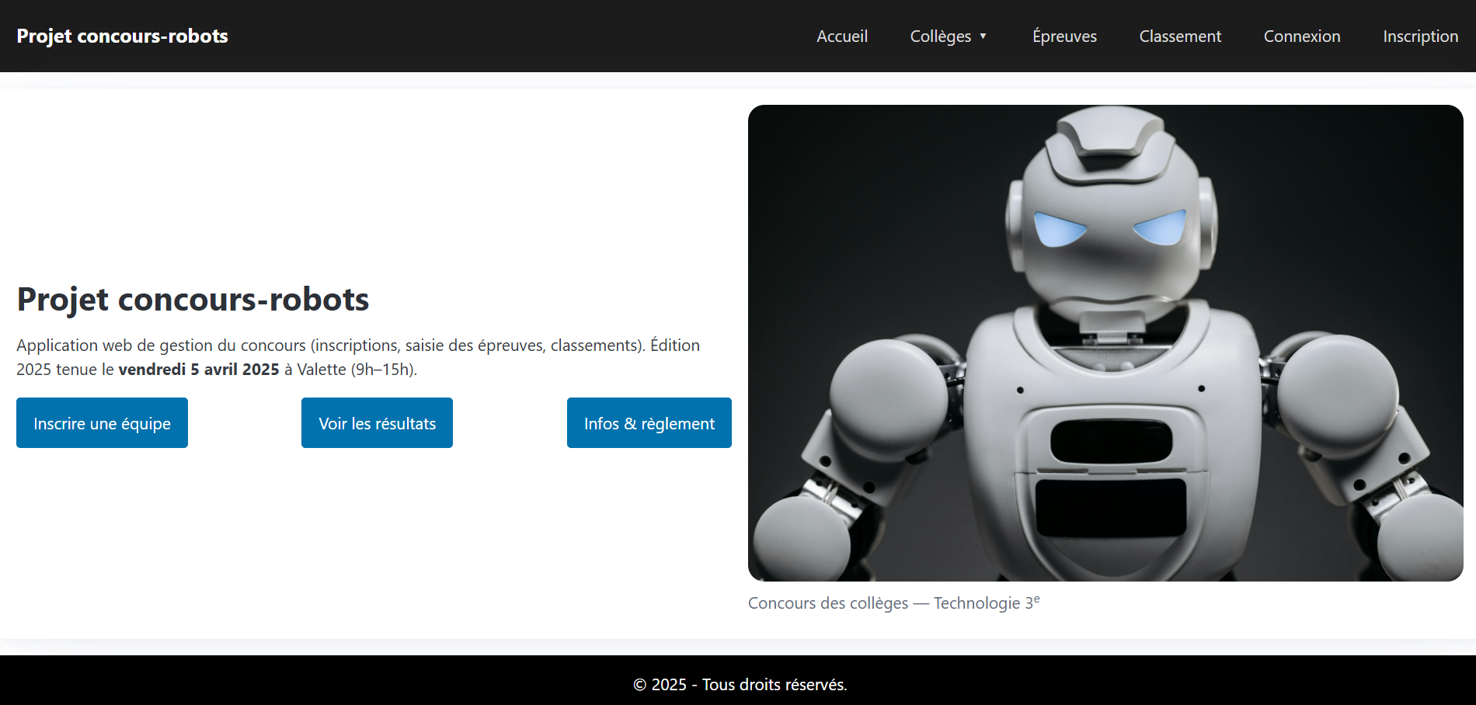This screenshot has height=705, width=1476.
Task: Go to the Inscription nav link
Action: coord(1420,36)
